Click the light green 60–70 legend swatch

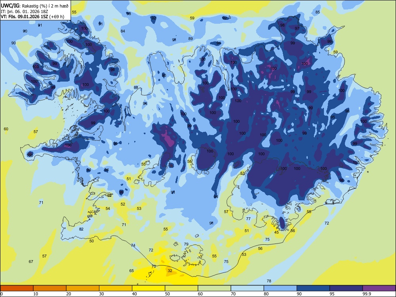tap(214, 288)
